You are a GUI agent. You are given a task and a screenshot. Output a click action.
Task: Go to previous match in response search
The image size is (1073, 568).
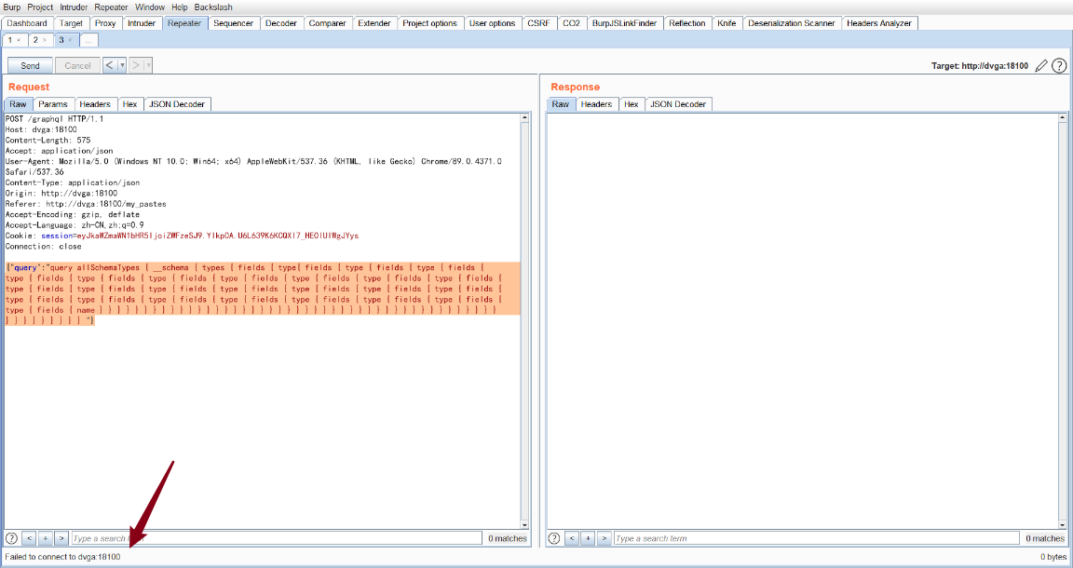(x=571, y=538)
